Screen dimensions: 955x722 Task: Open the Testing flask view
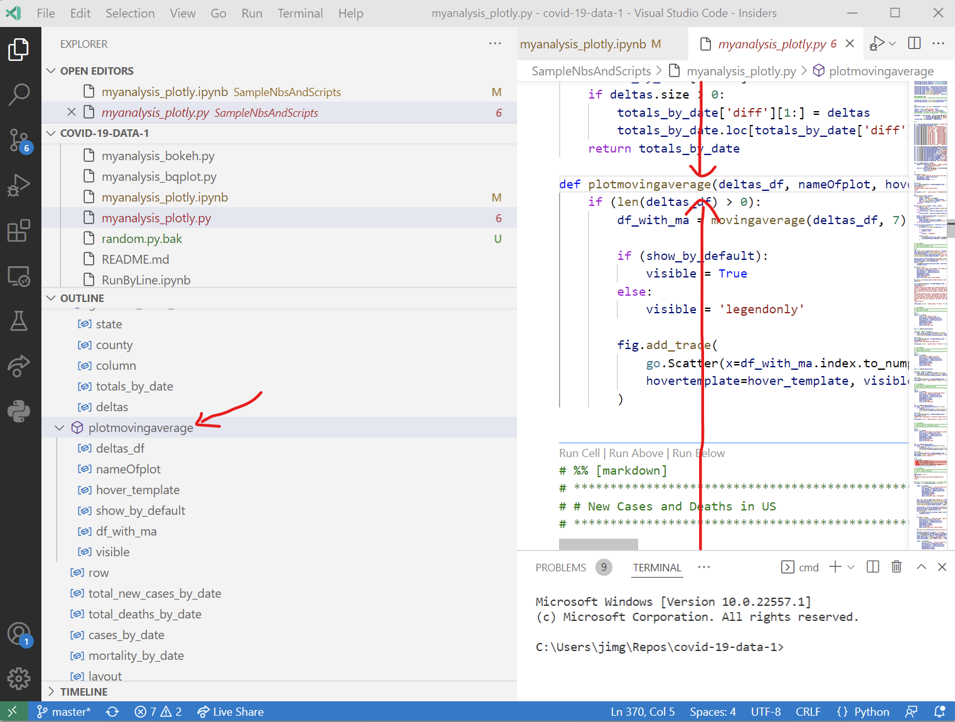pyautogui.click(x=19, y=321)
